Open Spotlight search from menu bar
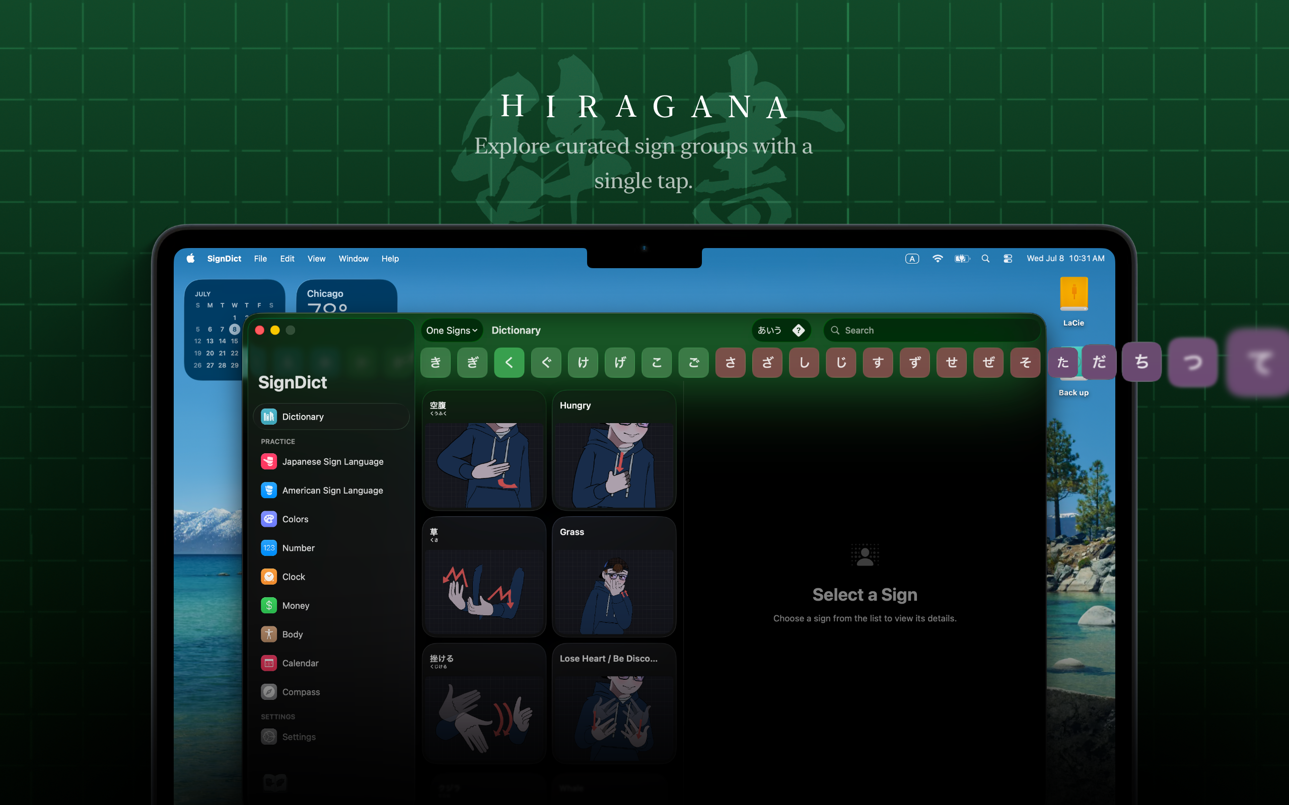 tap(985, 258)
